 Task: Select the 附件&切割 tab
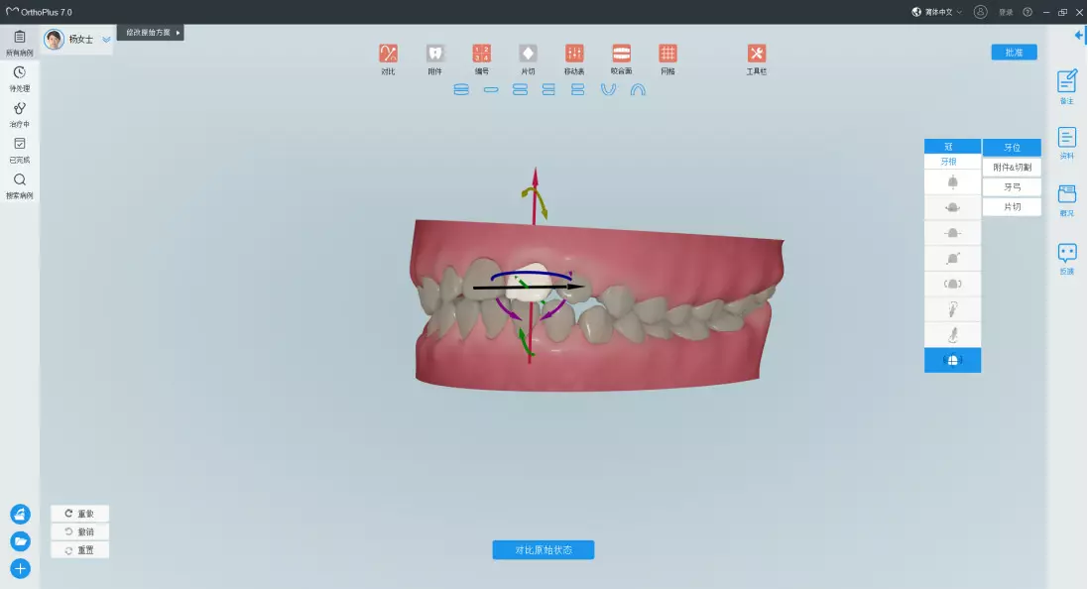tap(1012, 168)
